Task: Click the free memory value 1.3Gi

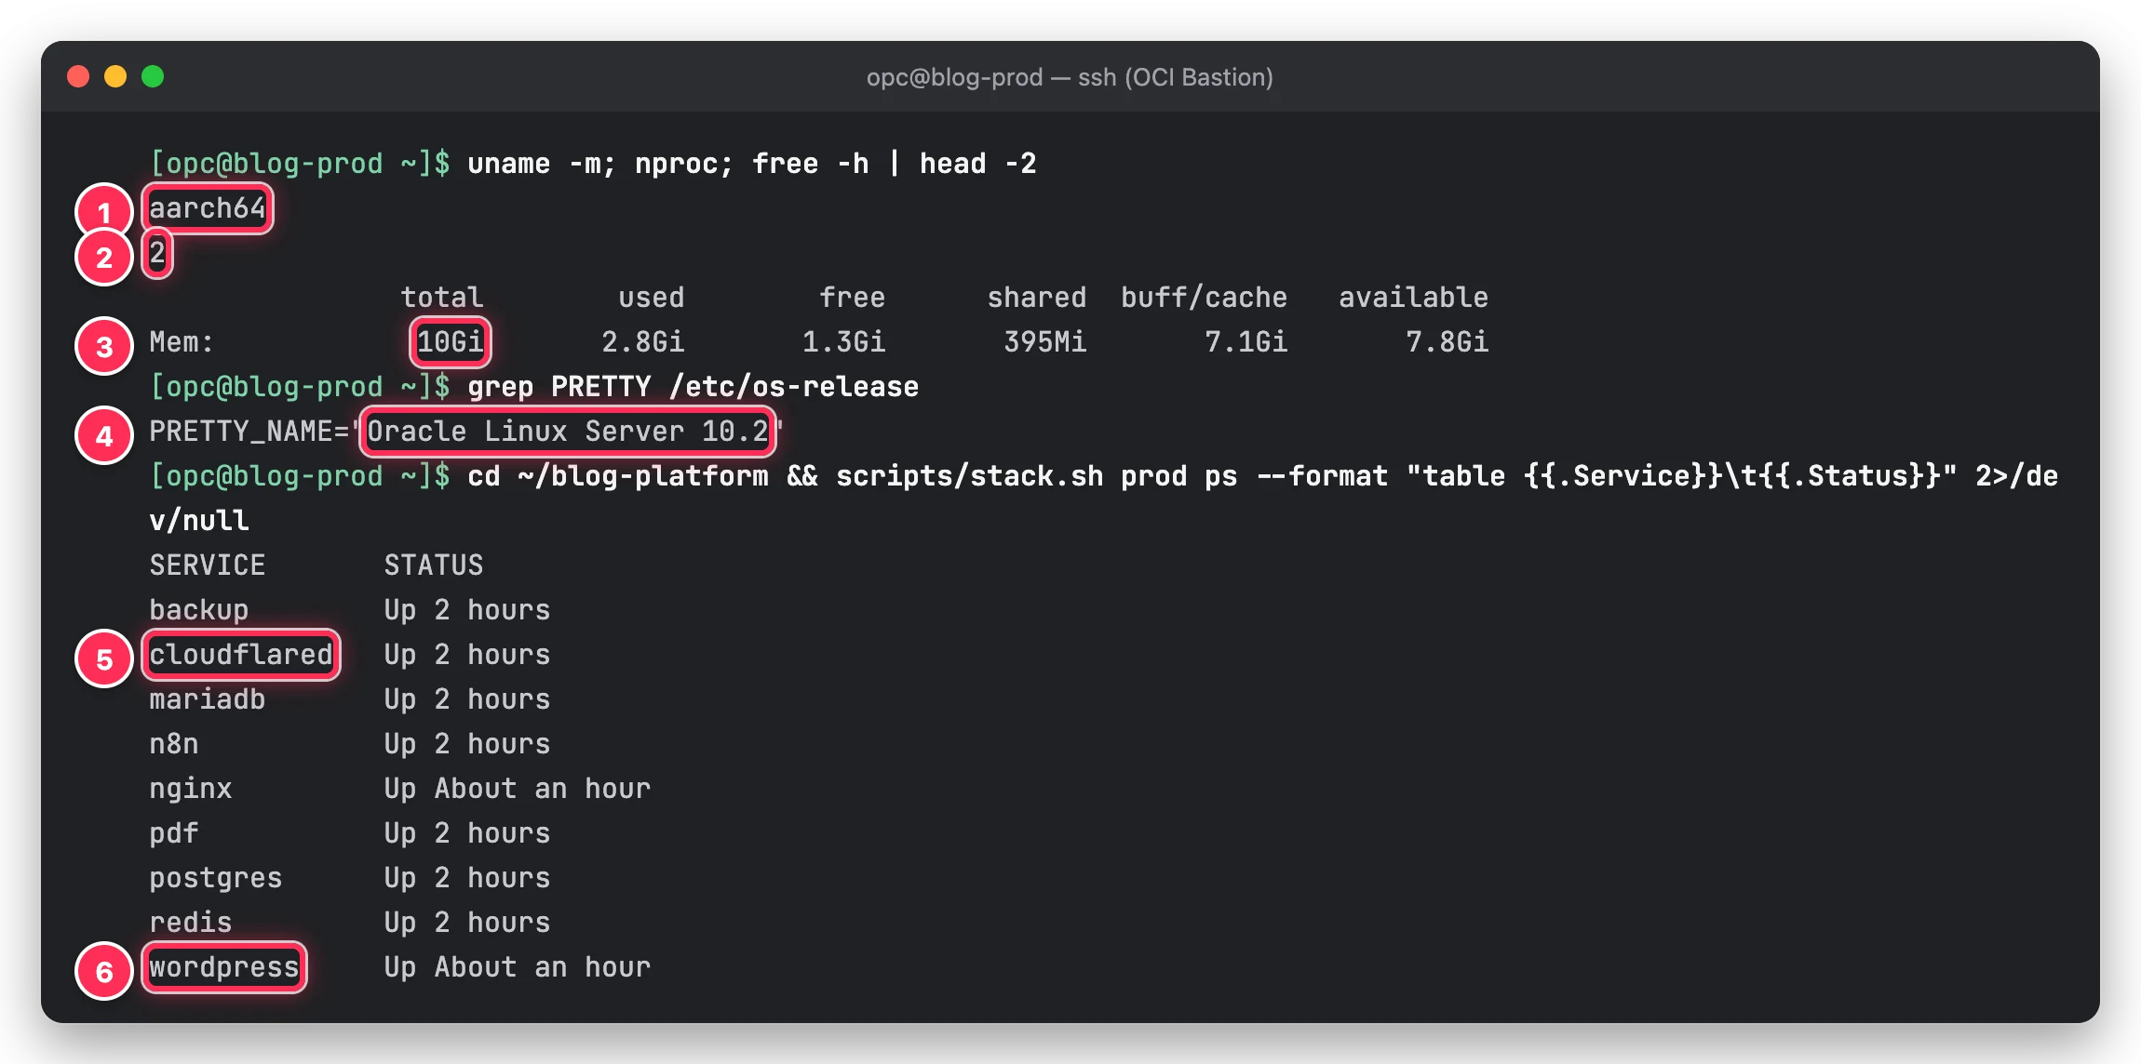Action: [x=843, y=342]
